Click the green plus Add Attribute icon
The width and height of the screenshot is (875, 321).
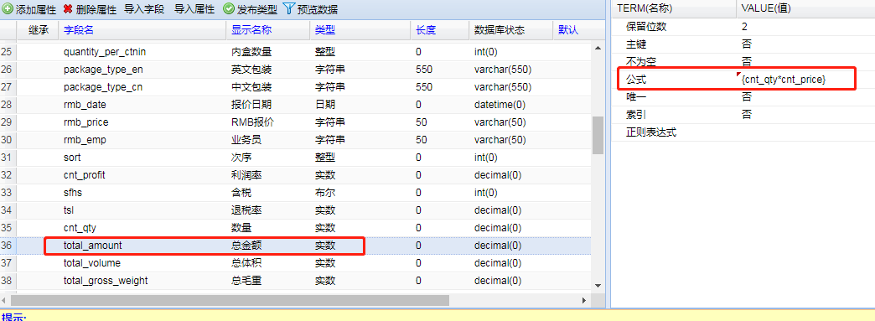8,9
